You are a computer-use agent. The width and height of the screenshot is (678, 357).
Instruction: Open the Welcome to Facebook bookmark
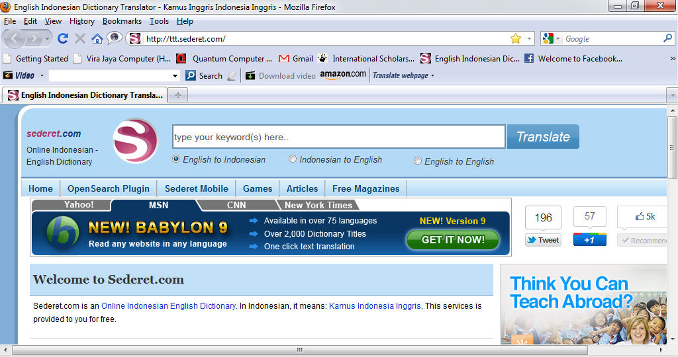click(573, 58)
